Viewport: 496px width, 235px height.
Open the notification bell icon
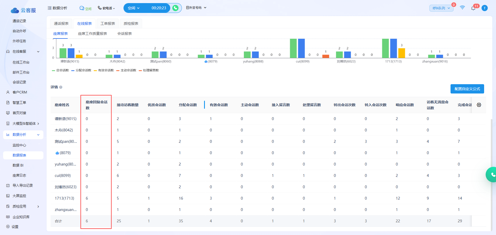(473, 8)
